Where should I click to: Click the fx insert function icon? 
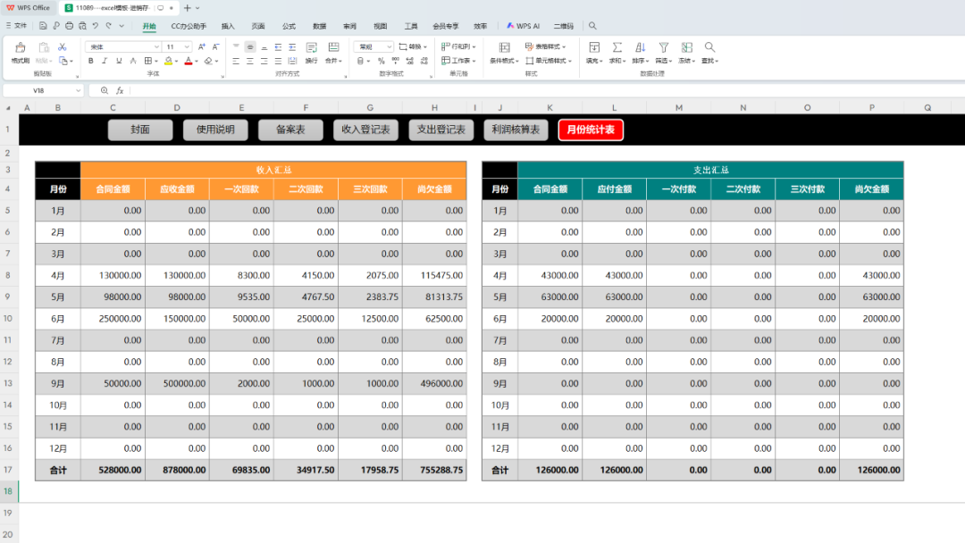tap(120, 90)
